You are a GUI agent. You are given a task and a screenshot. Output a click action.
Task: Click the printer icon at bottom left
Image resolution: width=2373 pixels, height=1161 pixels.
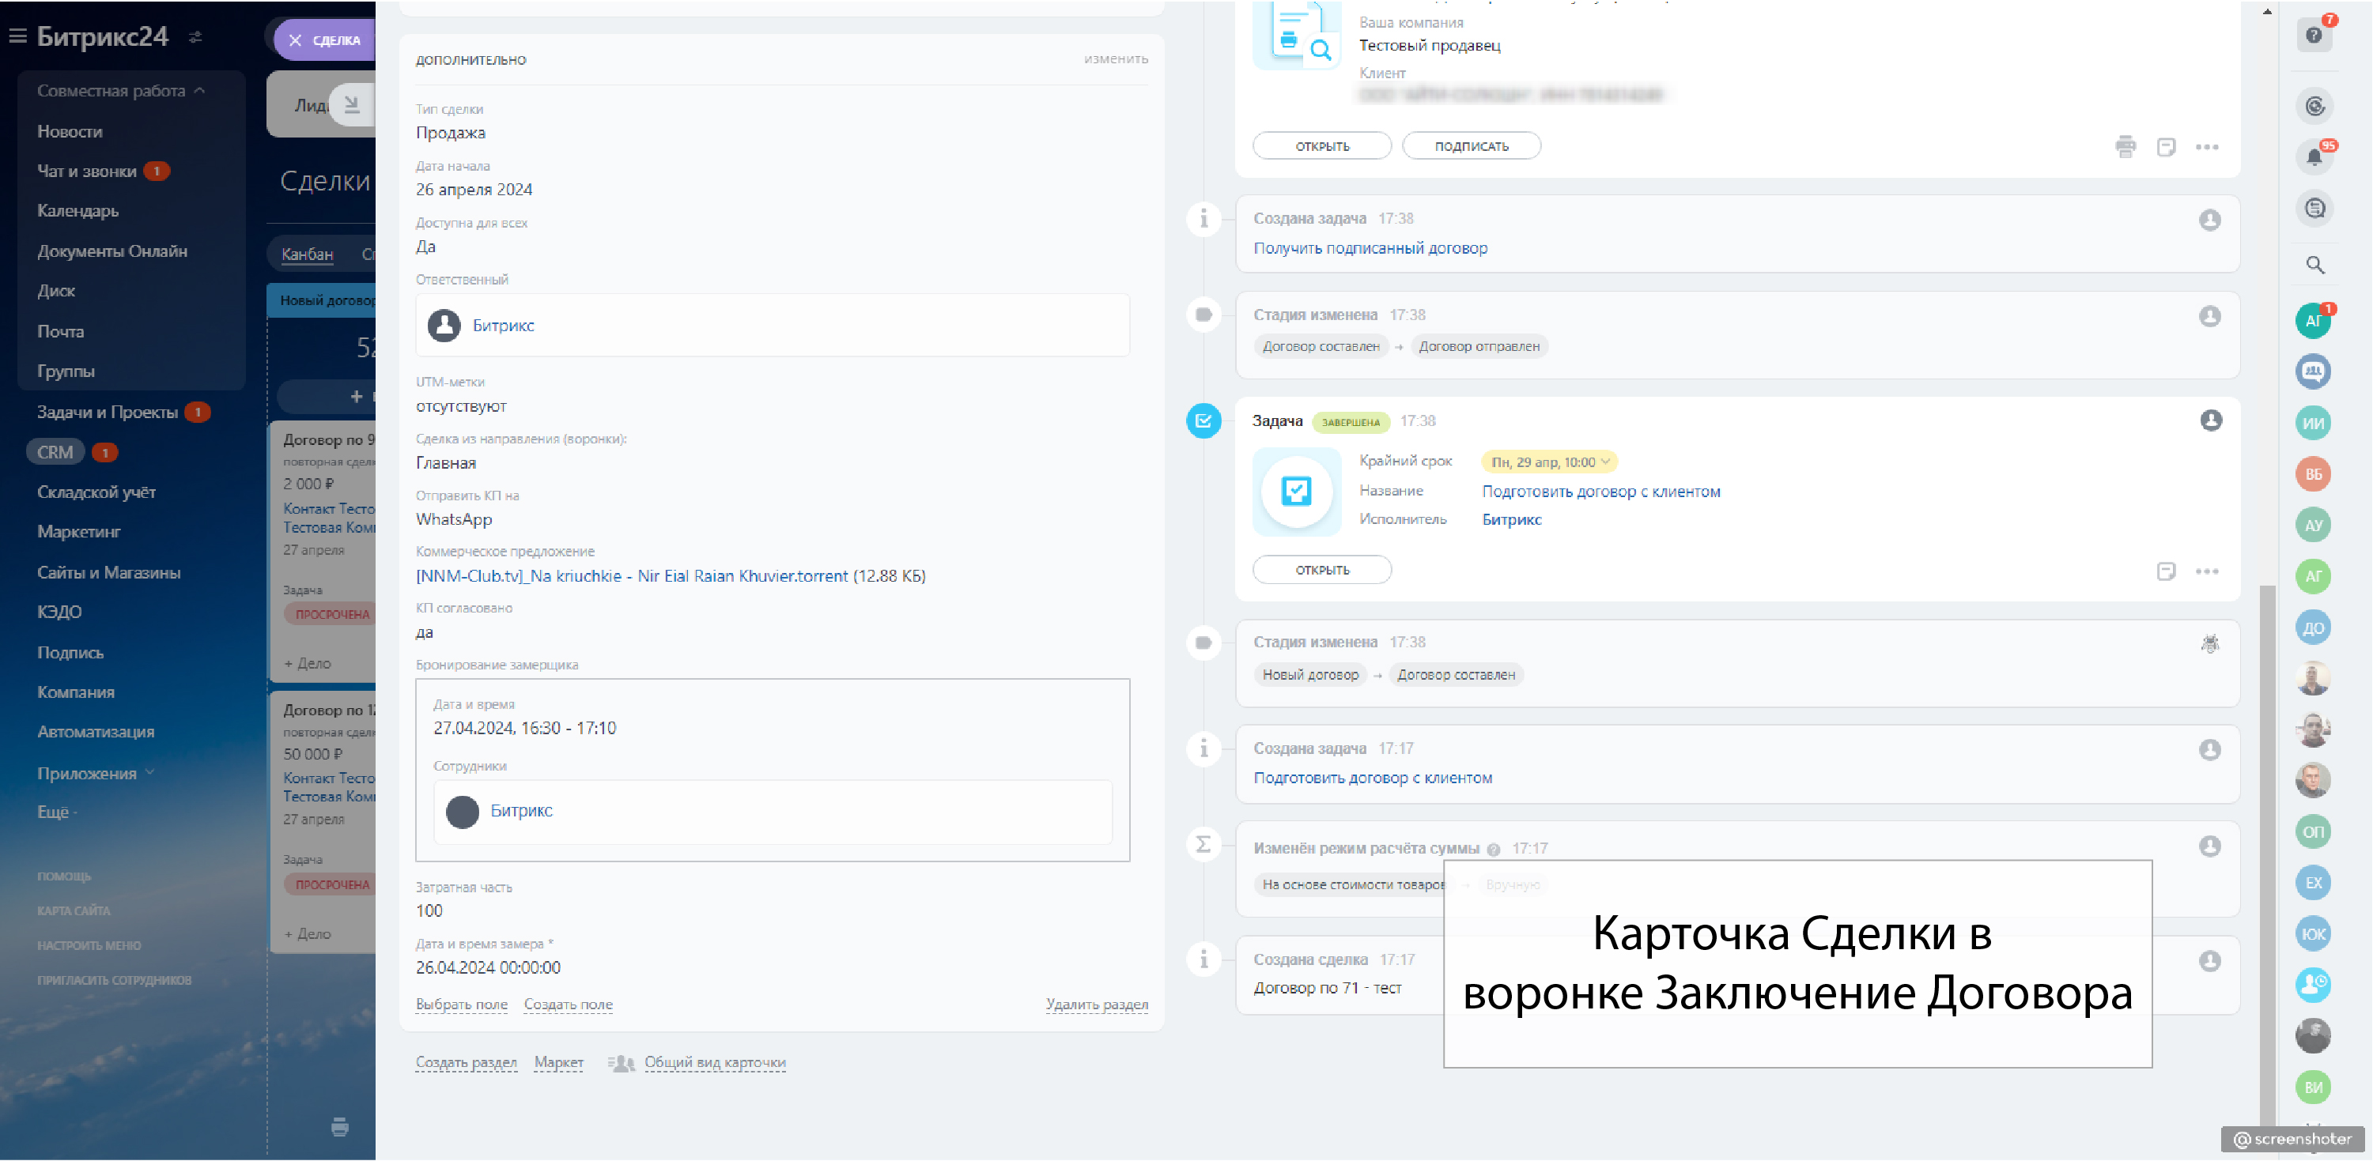tap(340, 1127)
